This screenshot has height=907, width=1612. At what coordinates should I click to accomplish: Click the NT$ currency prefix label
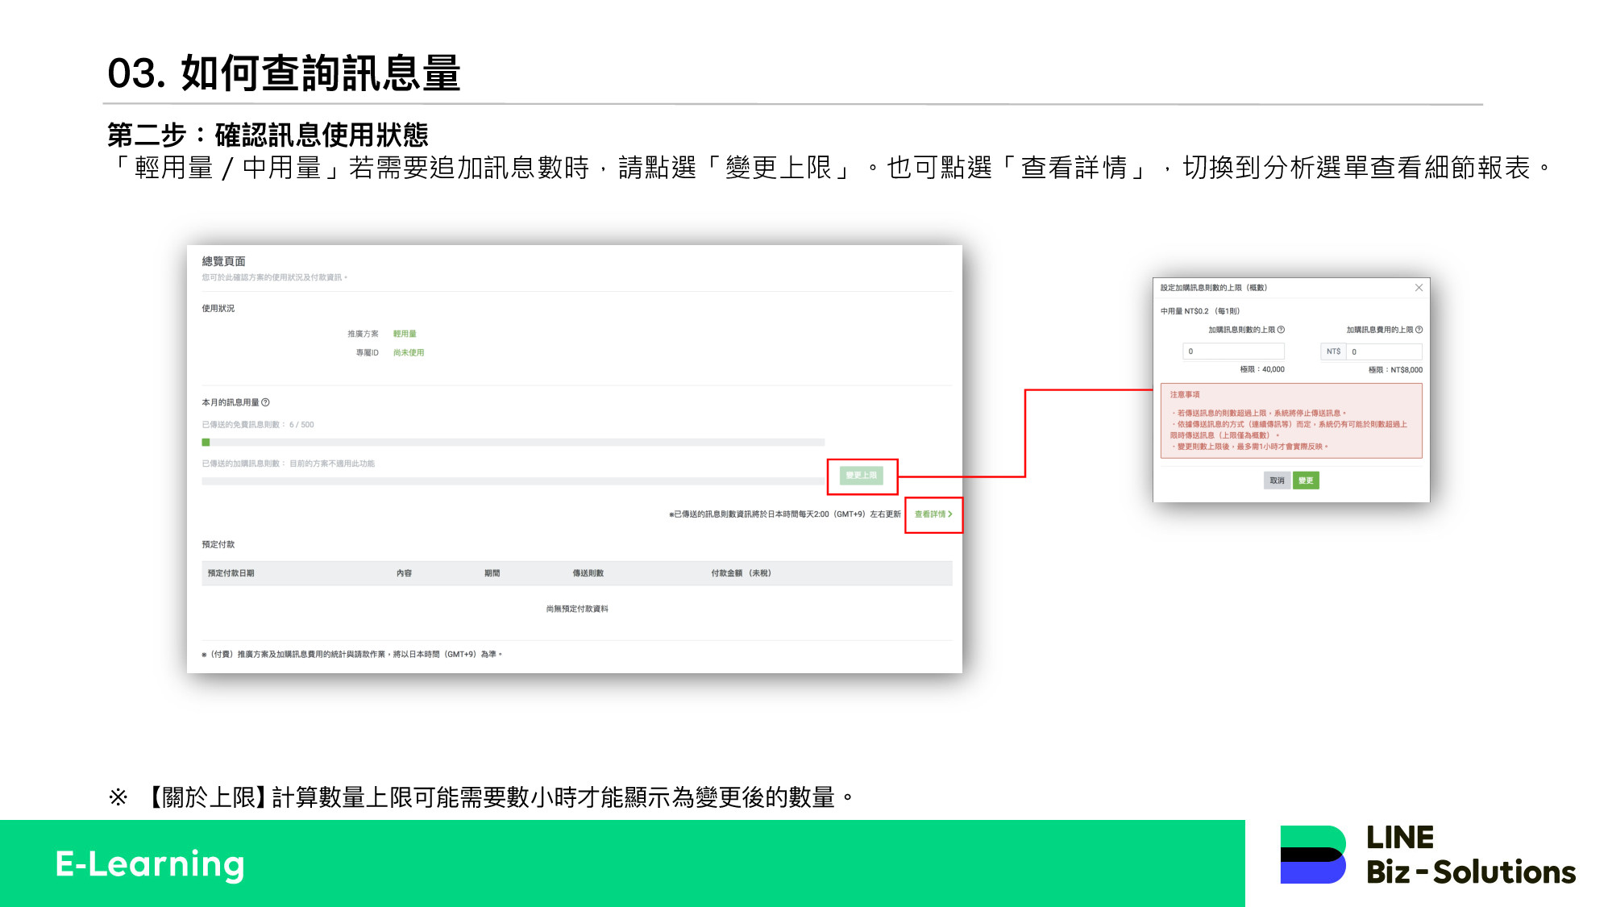(x=1333, y=352)
